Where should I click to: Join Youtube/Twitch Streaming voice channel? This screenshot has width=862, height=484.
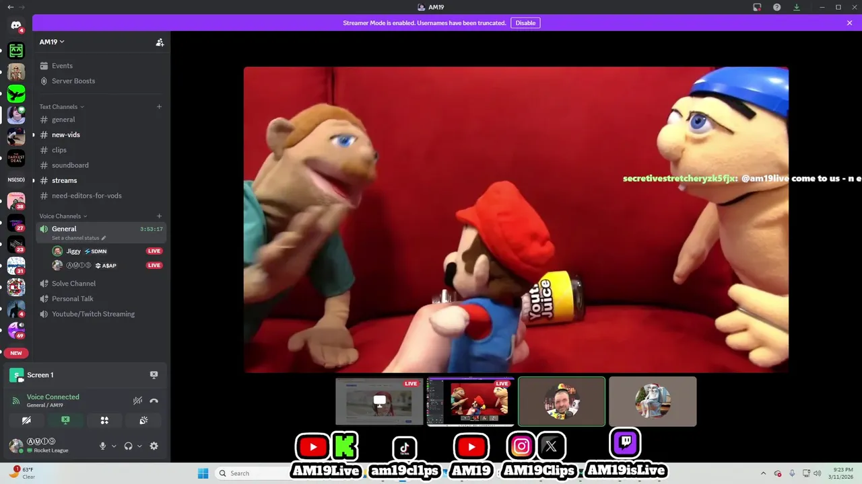point(101,314)
